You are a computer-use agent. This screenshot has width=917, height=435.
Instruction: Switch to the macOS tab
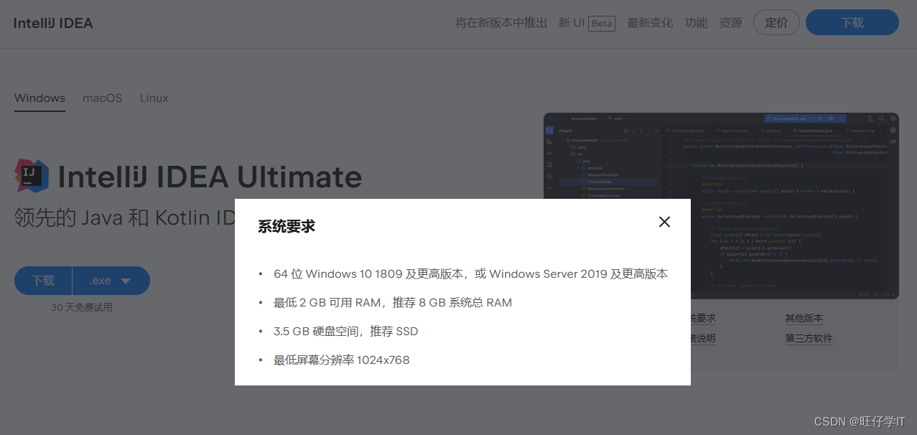[102, 98]
